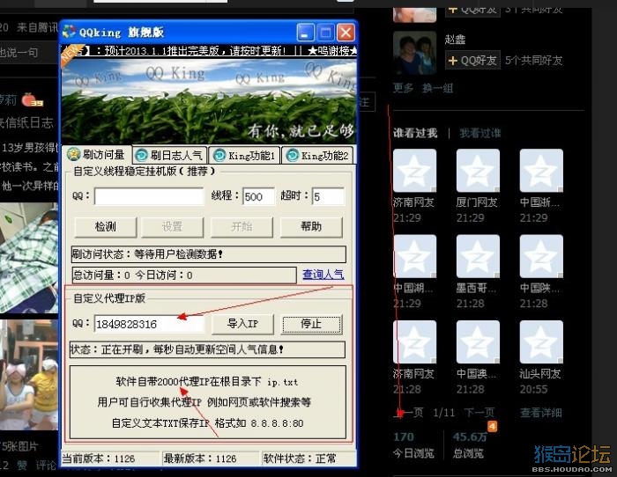The width and height of the screenshot is (617, 477).
Task: Click the 170 今日浏览 counter
Action: [413, 444]
